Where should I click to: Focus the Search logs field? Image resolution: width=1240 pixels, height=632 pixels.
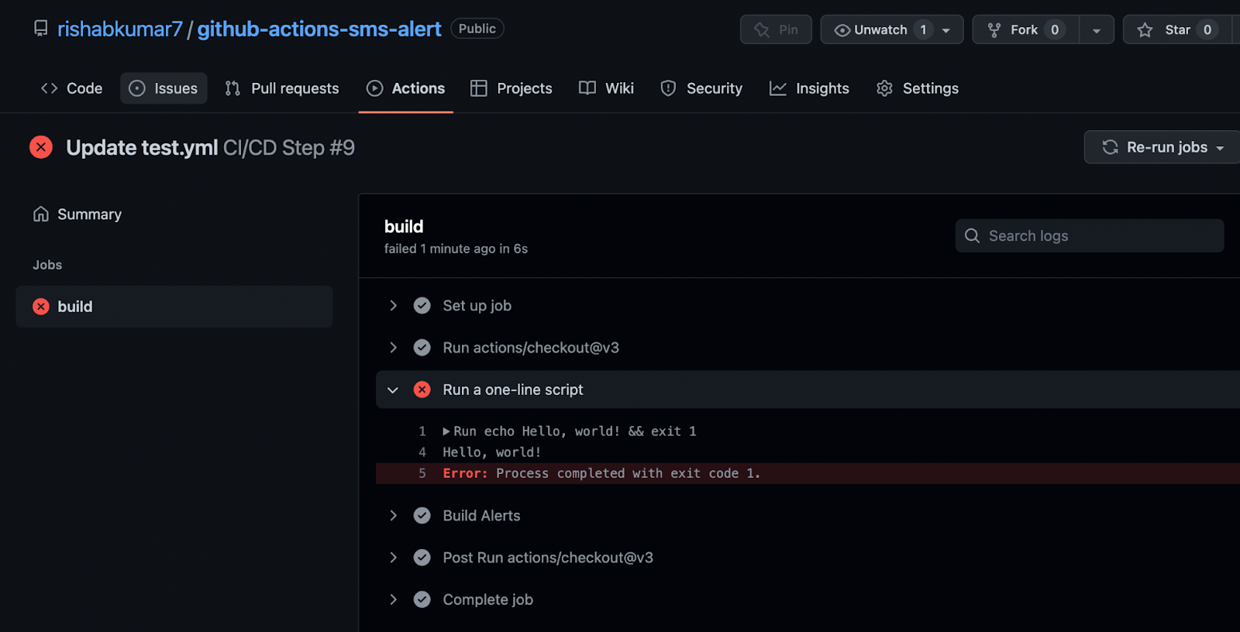tap(1090, 235)
